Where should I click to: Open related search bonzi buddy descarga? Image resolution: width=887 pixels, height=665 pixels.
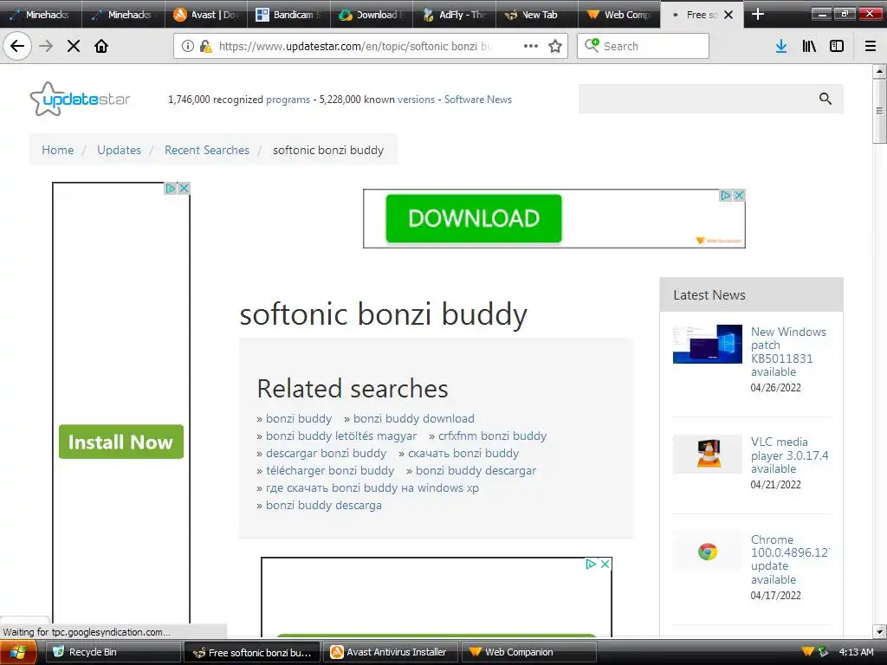(x=324, y=505)
